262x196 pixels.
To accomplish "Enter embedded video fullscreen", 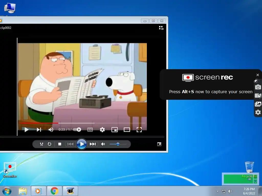I will coord(139,130).
